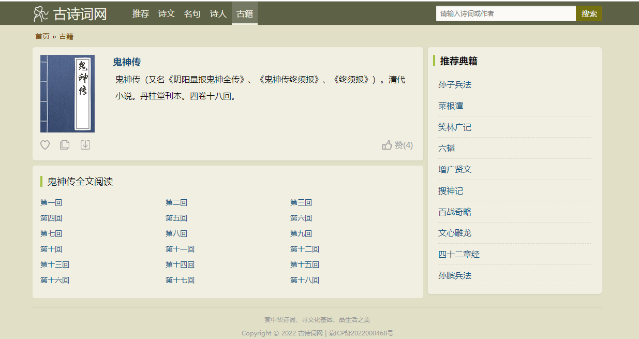Screen dimensions: 639x339
Task: Open 六韬 in recommended classics
Action: click(447, 148)
